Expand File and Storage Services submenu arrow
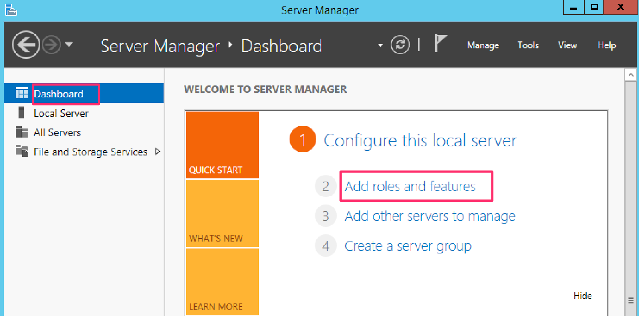Image resolution: width=639 pixels, height=316 pixels. 158,152
